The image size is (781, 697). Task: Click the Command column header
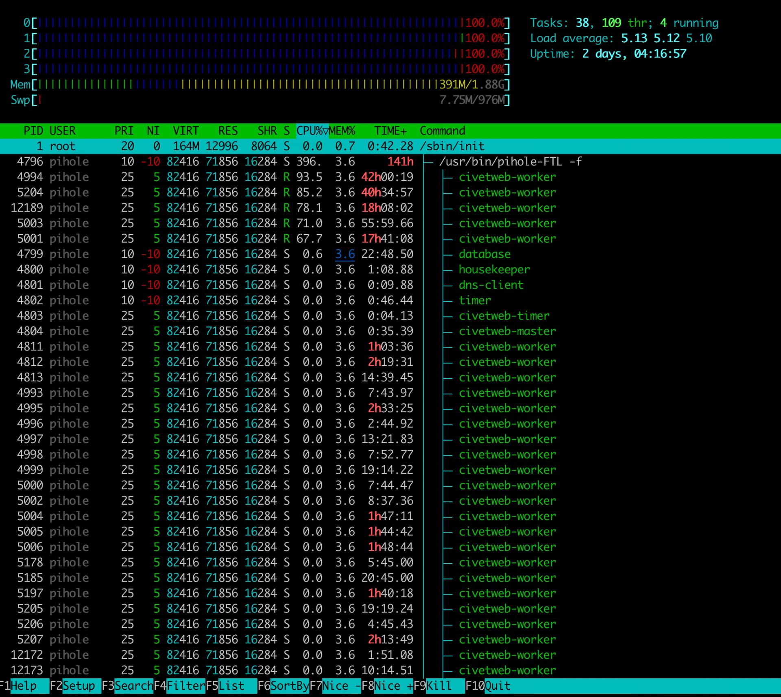pos(442,131)
